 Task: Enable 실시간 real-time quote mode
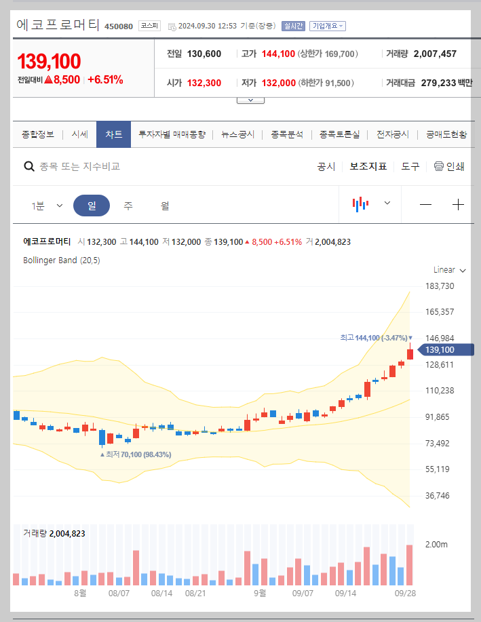coord(293,25)
